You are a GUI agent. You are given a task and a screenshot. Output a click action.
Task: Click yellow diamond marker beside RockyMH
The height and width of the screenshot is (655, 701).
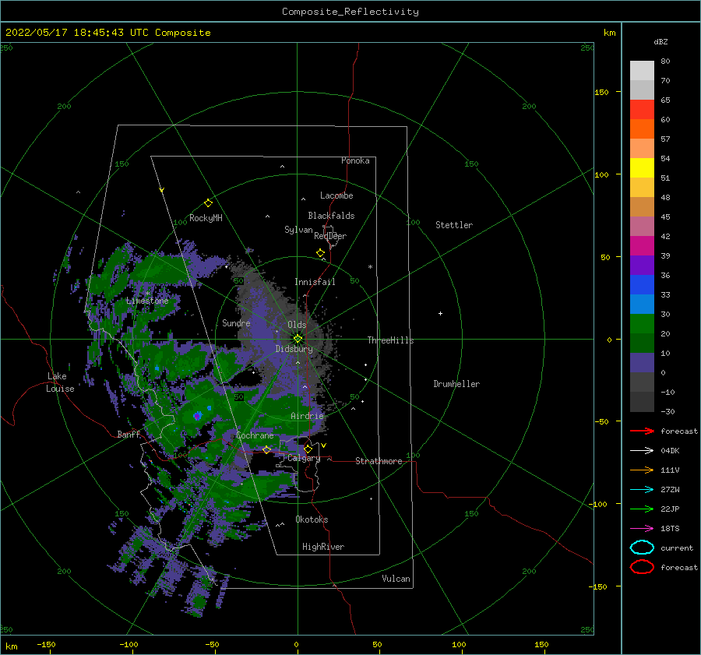click(208, 203)
